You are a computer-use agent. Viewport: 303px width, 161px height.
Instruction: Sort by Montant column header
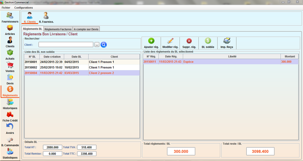pyautogui.click(x=290, y=57)
